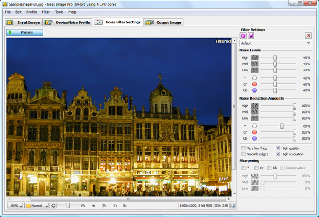Viewport: 319px width, 217px height.
Task: Click the open filter preset folder icon
Action: coord(243,36)
